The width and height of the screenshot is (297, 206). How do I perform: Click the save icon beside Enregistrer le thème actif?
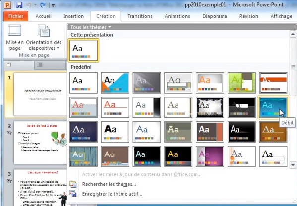[73, 194]
